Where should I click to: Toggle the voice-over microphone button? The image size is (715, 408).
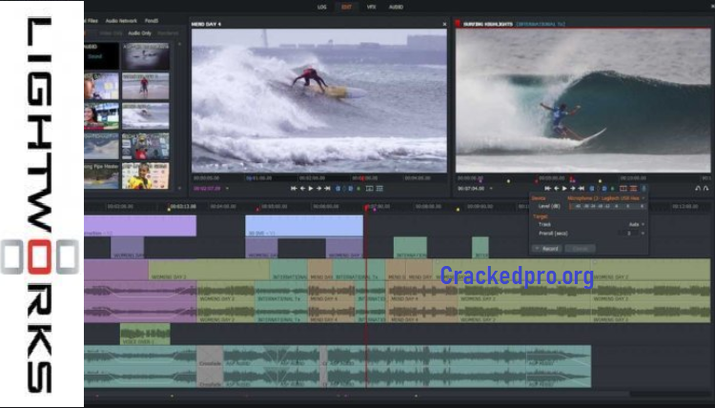(x=643, y=189)
